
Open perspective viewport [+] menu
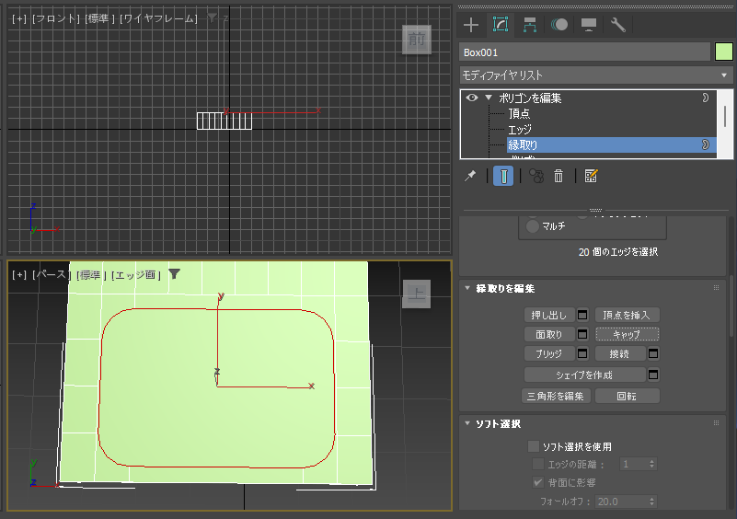pyautogui.click(x=19, y=274)
